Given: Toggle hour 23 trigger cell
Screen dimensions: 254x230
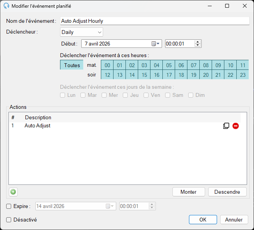Looking at the screenshot, I should click(x=243, y=75).
